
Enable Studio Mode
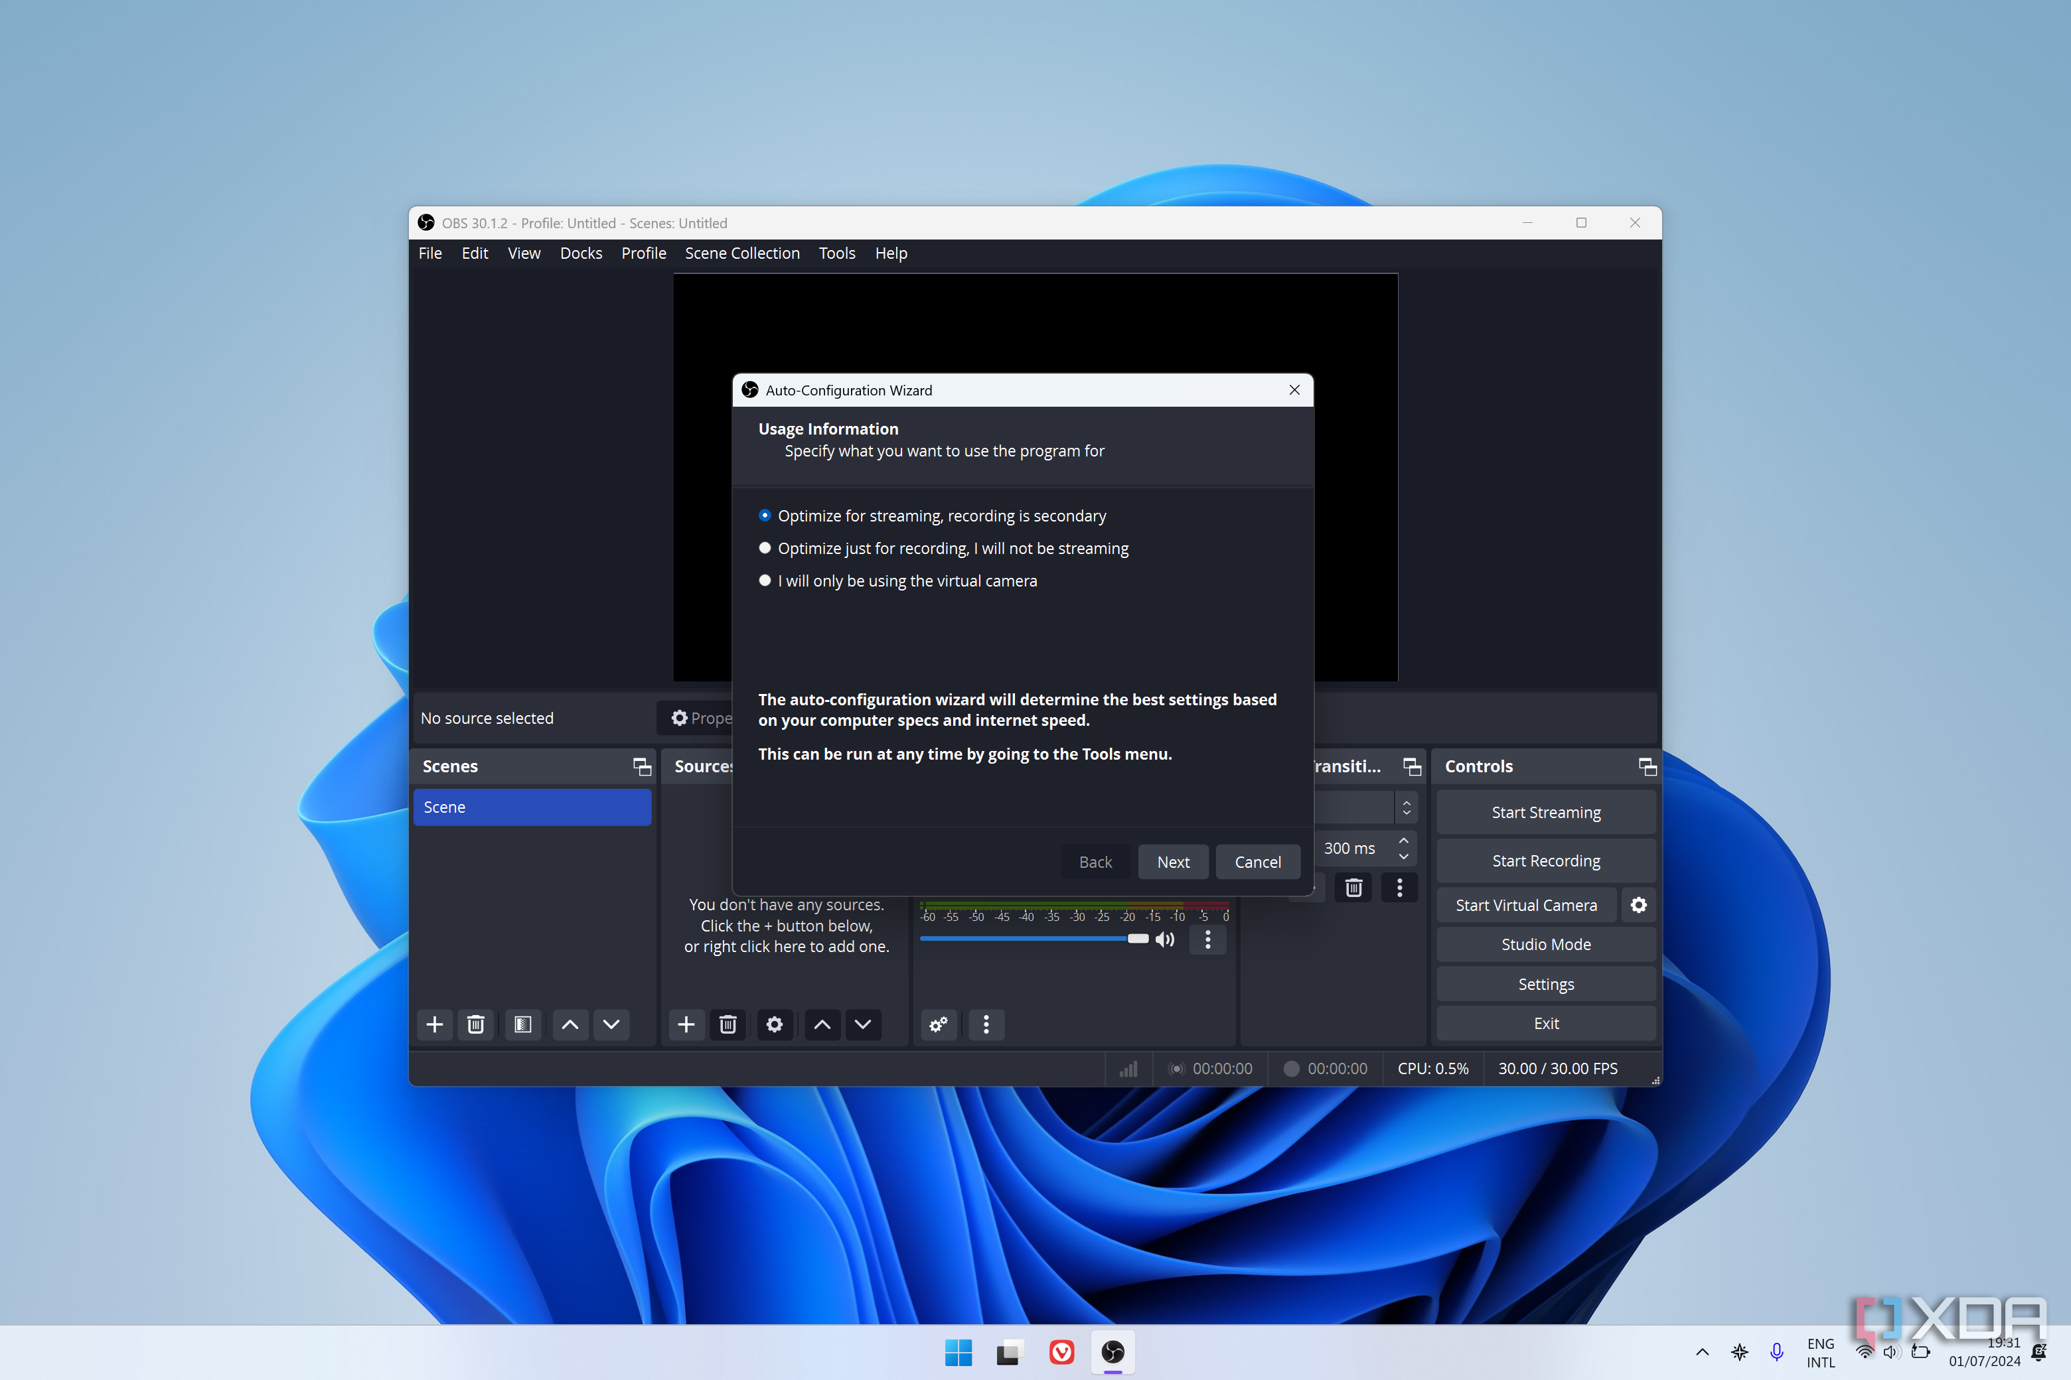(1546, 944)
